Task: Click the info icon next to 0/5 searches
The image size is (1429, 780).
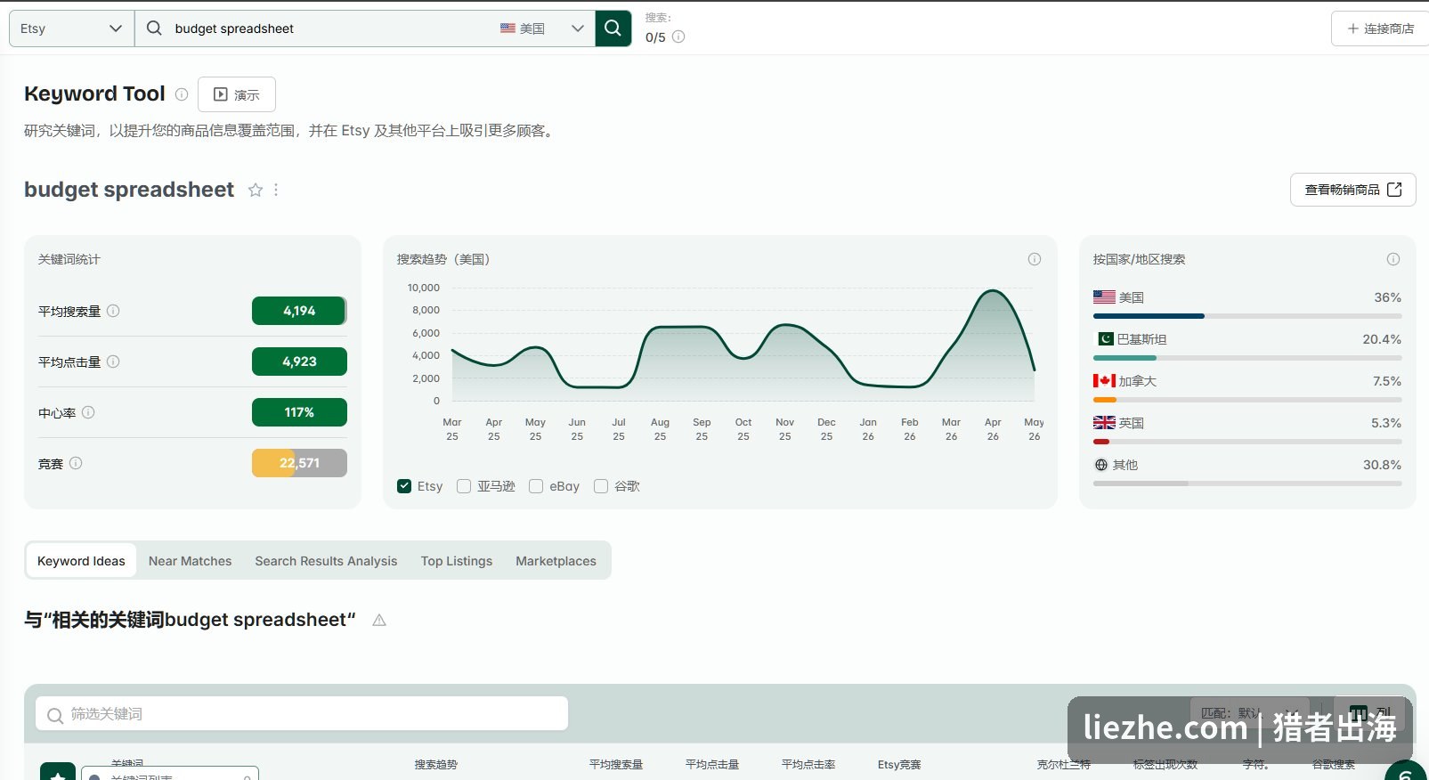Action: 678,37
